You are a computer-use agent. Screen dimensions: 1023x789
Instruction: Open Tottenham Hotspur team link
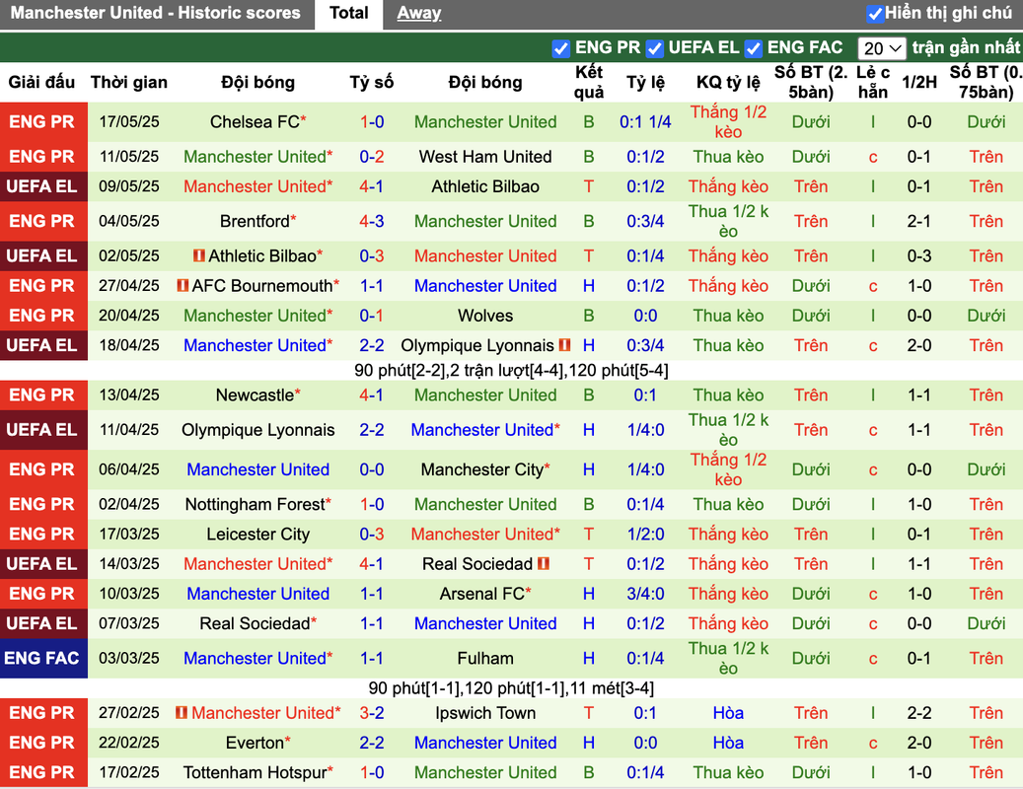click(256, 772)
